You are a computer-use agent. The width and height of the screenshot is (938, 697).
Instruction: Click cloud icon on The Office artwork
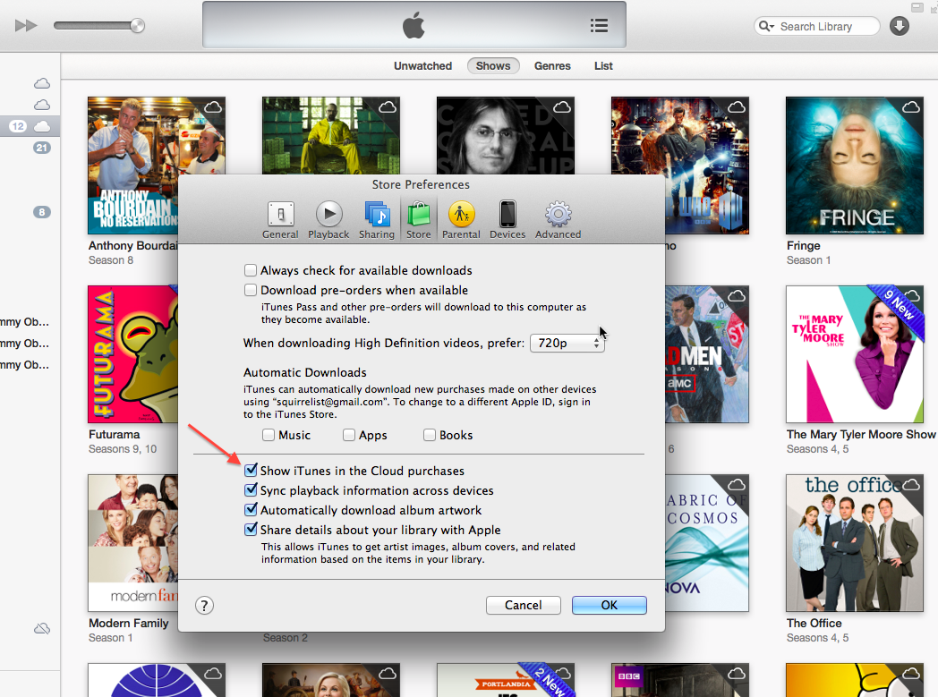click(x=911, y=485)
